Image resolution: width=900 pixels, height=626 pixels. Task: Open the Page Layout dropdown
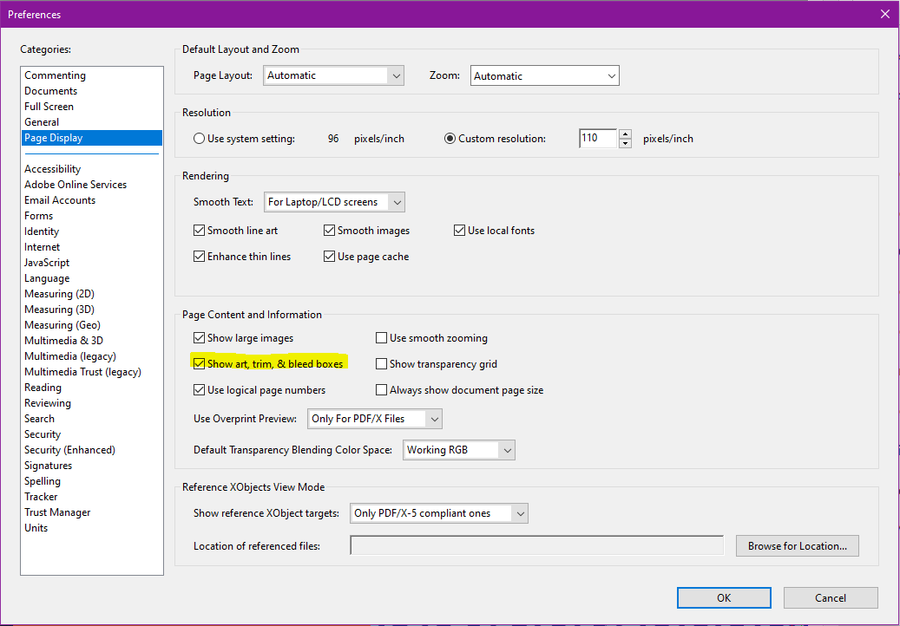pyautogui.click(x=333, y=75)
